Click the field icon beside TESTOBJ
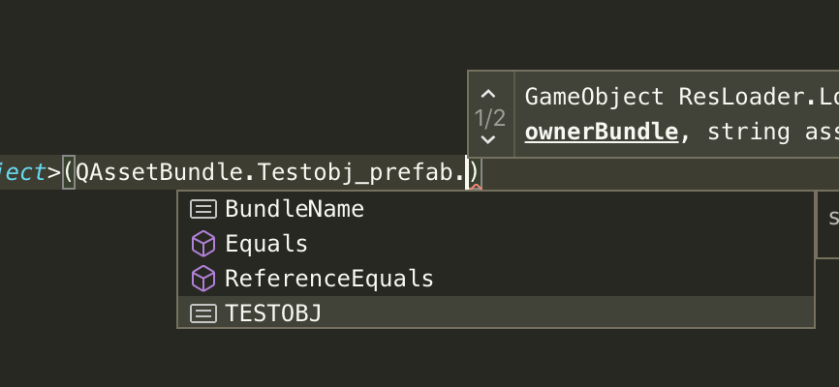 pyautogui.click(x=203, y=313)
